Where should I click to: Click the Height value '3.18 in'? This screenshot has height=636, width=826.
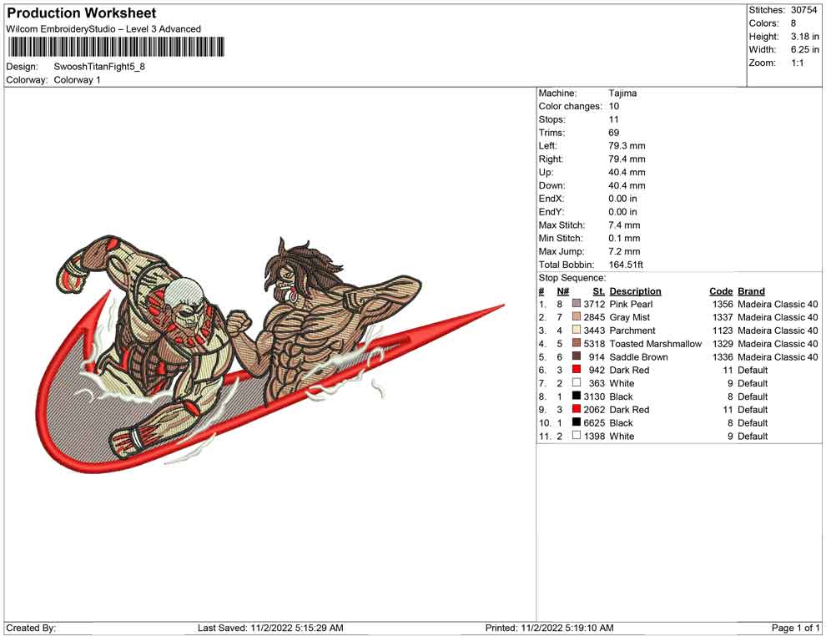[804, 37]
